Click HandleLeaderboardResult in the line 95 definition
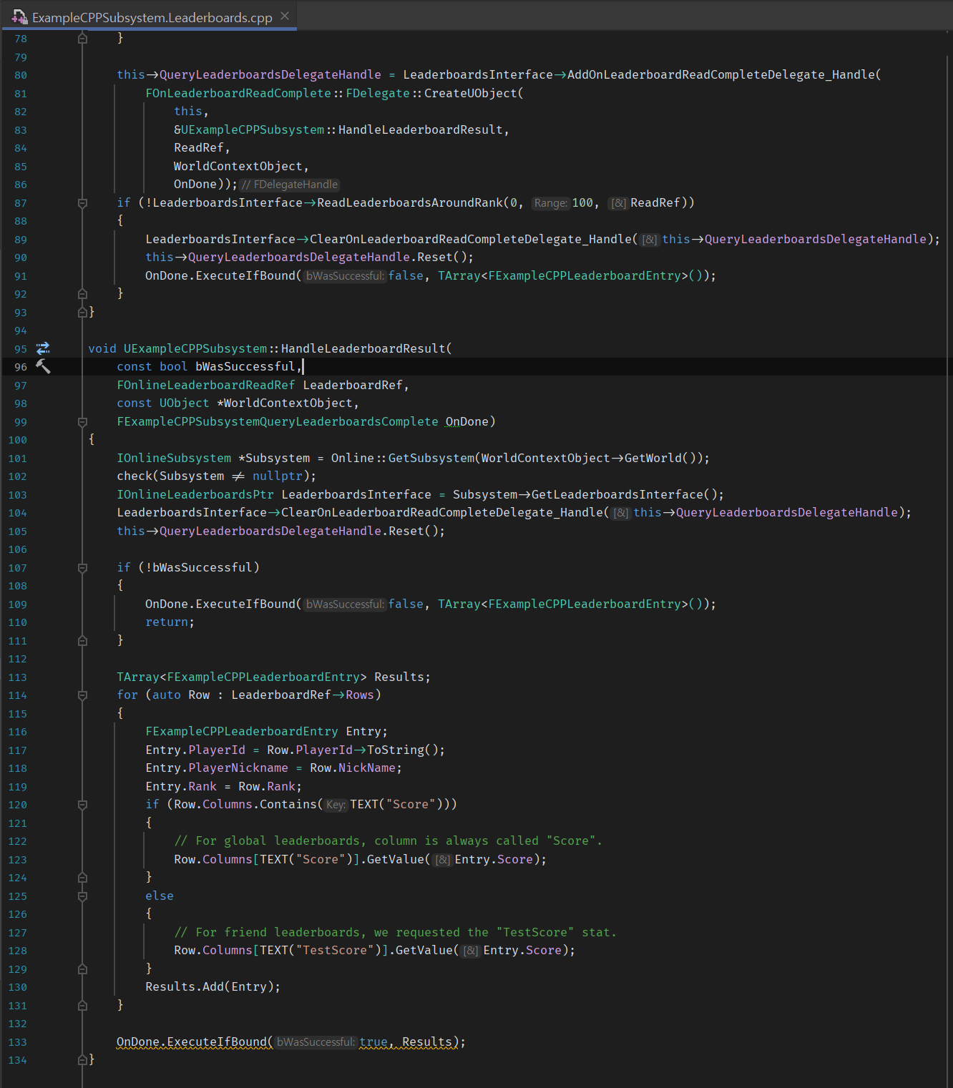This screenshot has height=1088, width=953. (363, 348)
